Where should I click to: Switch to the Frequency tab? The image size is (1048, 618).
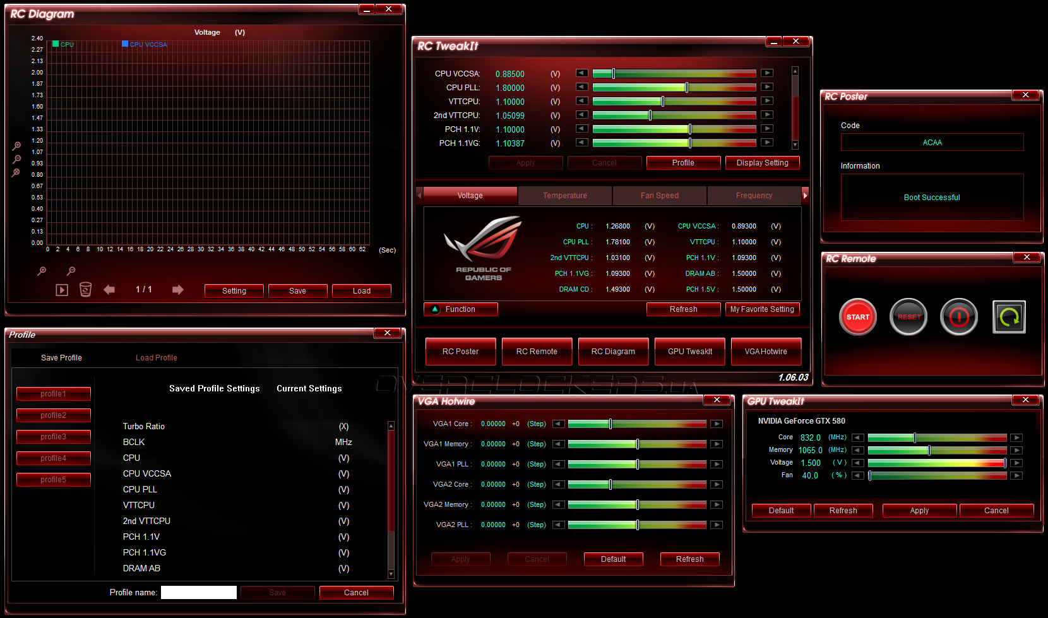[x=754, y=196]
